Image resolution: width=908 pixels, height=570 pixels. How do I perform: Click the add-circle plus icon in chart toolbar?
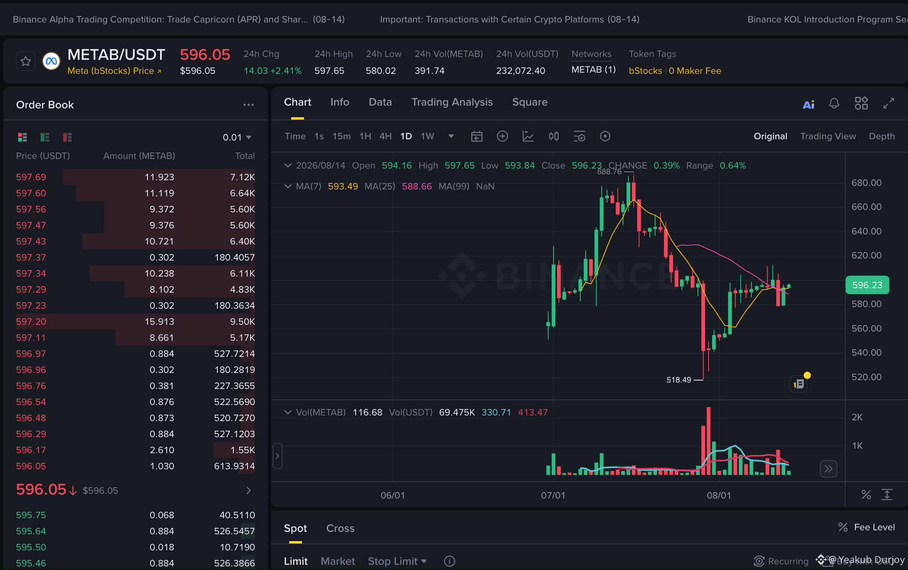pyautogui.click(x=503, y=136)
